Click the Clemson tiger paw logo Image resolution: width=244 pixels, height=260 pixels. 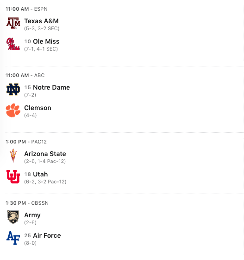(x=13, y=110)
